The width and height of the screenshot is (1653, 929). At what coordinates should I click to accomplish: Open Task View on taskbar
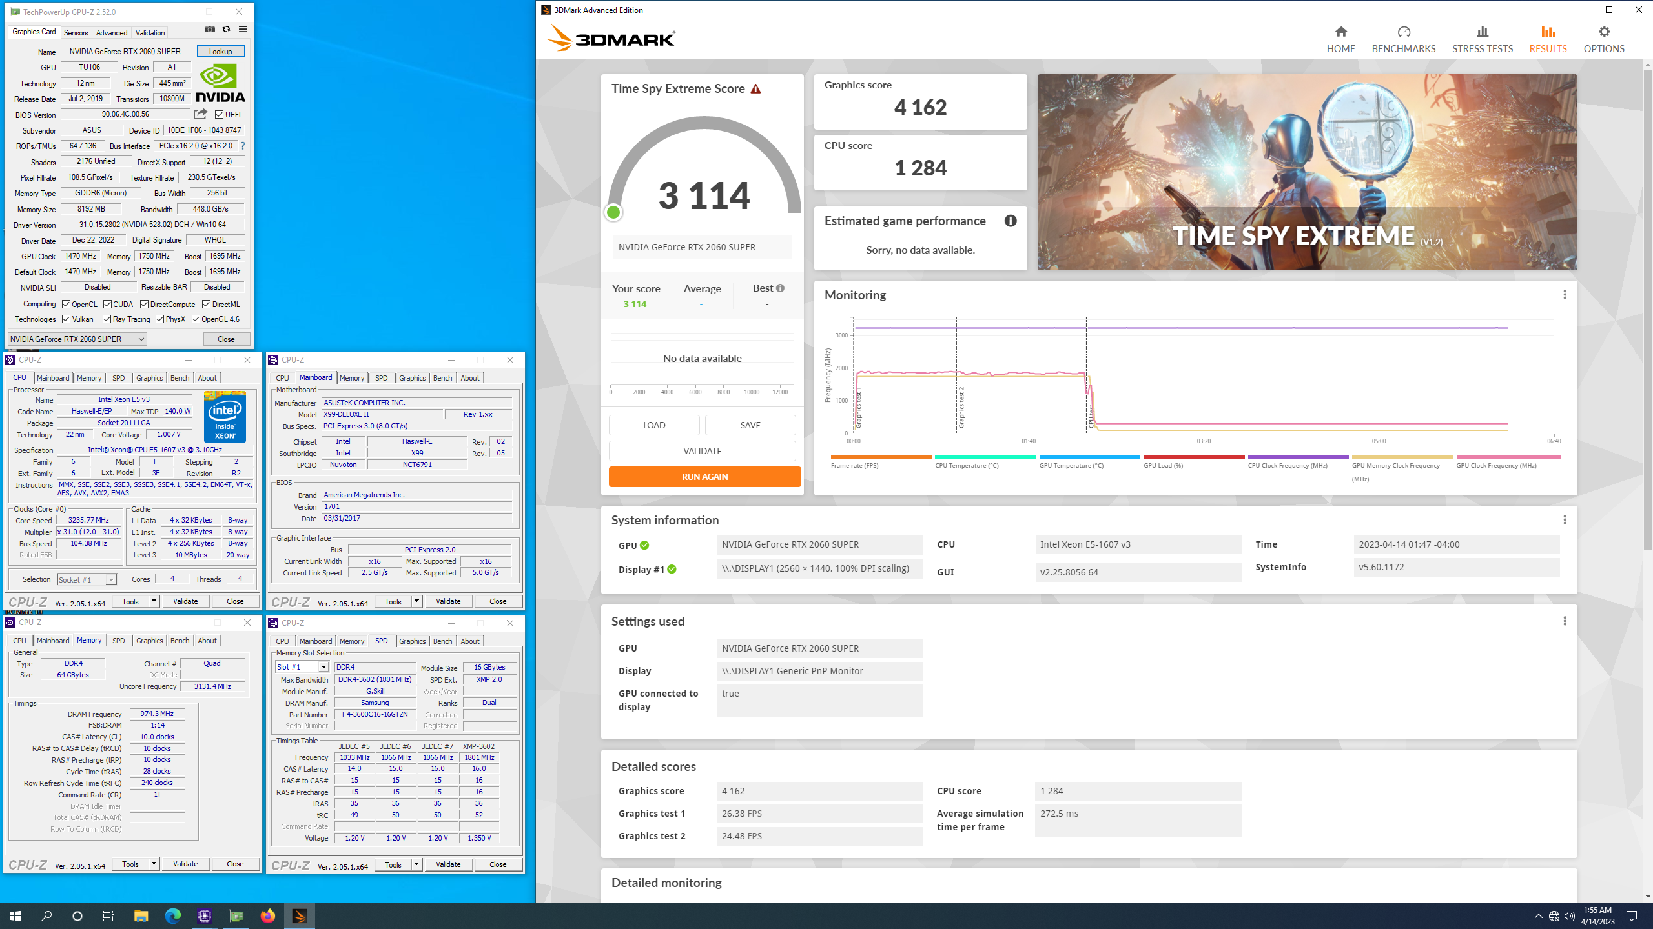click(108, 915)
